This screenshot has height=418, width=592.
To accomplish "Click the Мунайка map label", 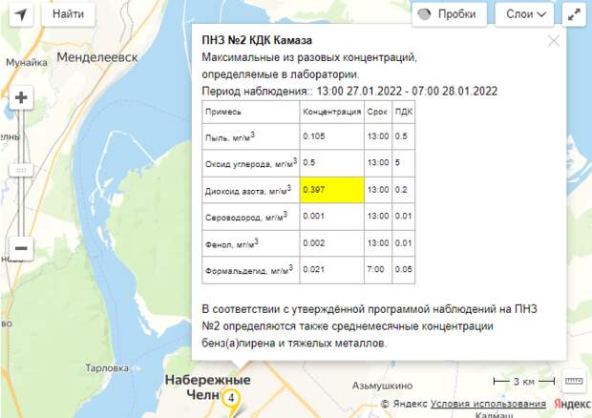I will (x=27, y=62).
